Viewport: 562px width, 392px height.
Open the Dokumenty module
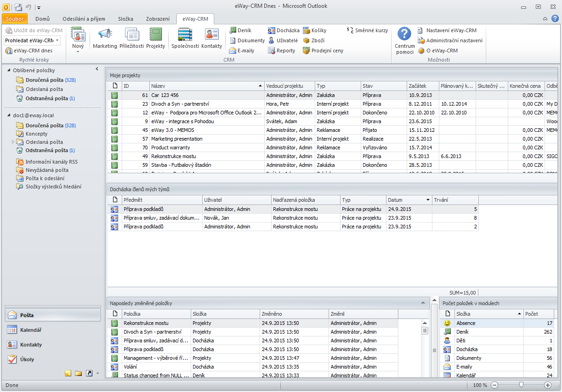tap(247, 40)
